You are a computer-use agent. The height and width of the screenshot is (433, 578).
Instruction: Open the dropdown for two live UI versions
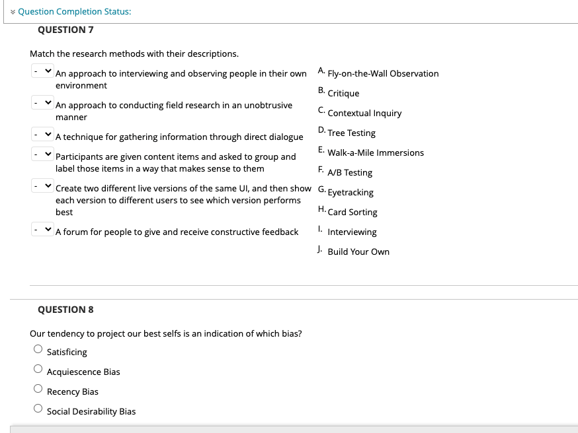coord(42,185)
